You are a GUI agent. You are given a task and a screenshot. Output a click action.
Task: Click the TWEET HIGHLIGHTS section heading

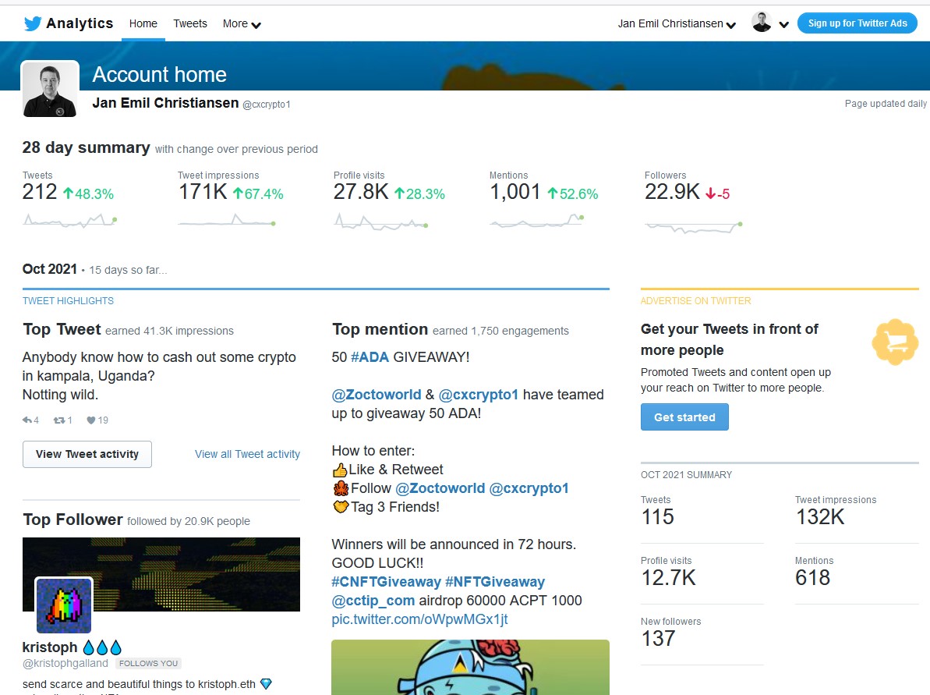68,301
